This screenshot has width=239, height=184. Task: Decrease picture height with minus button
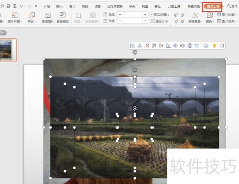(120, 14)
